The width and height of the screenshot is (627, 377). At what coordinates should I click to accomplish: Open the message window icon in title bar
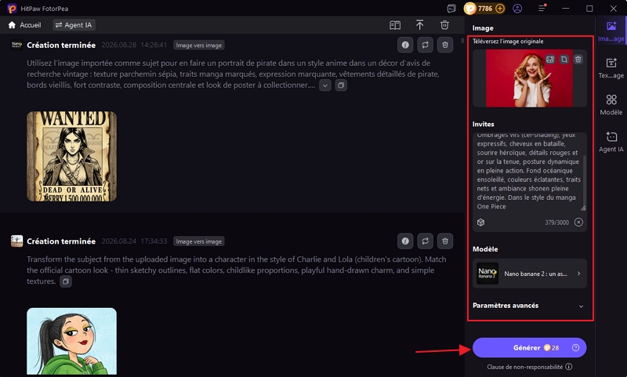coord(451,9)
